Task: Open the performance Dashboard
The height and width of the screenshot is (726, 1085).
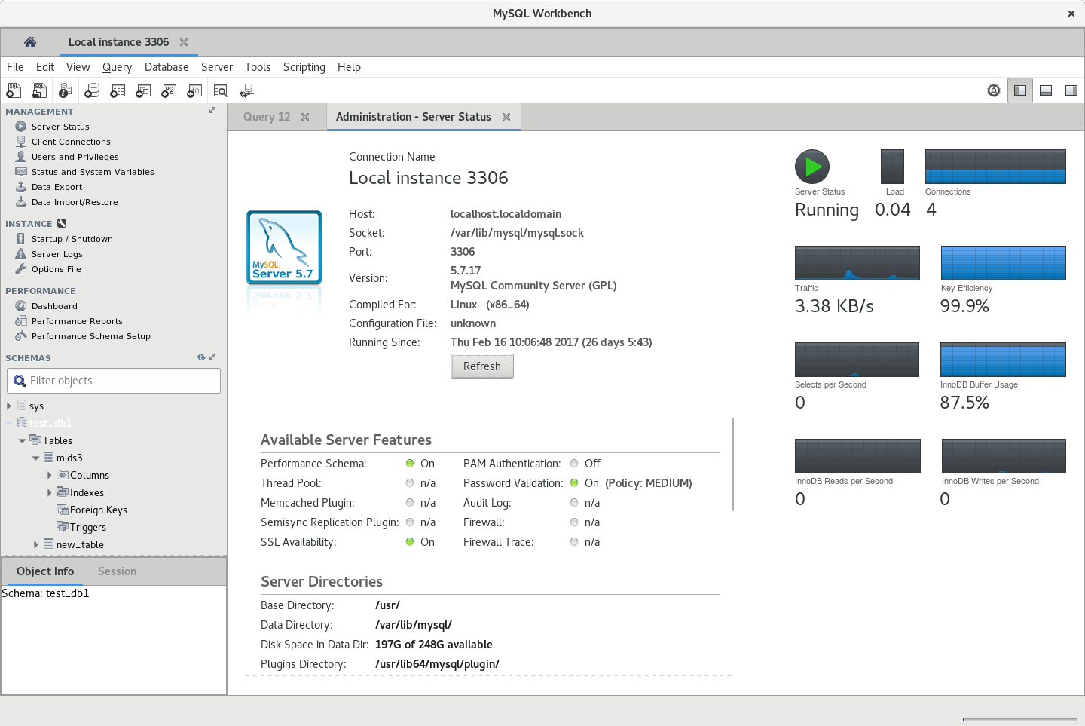Action: tap(54, 306)
